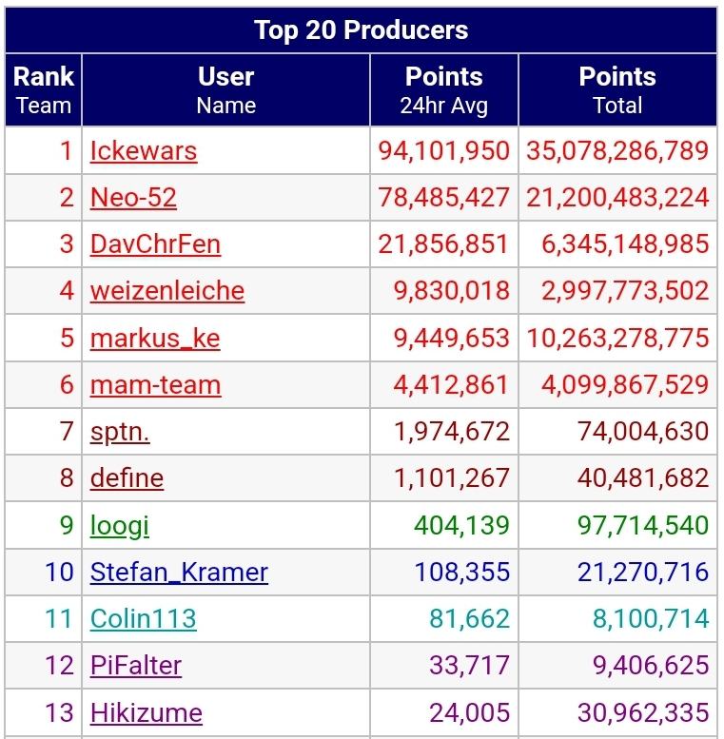Screen dimensions: 724x739
Task: Open the Colin113 user link
Action: click(144, 619)
